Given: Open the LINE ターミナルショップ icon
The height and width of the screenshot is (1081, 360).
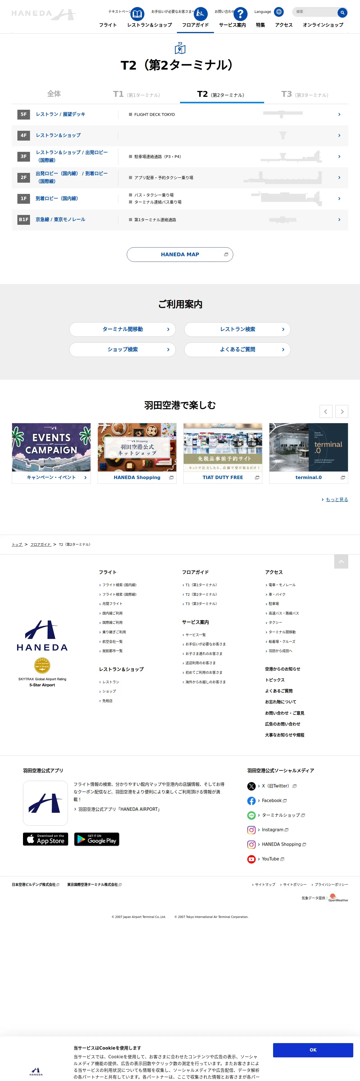Looking at the screenshot, I should pyautogui.click(x=251, y=815).
